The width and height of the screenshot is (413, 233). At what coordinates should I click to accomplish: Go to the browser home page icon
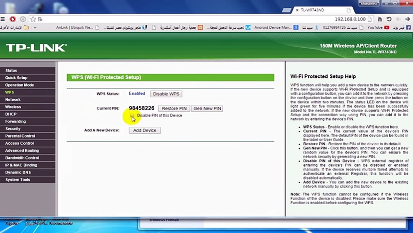[380, 19]
